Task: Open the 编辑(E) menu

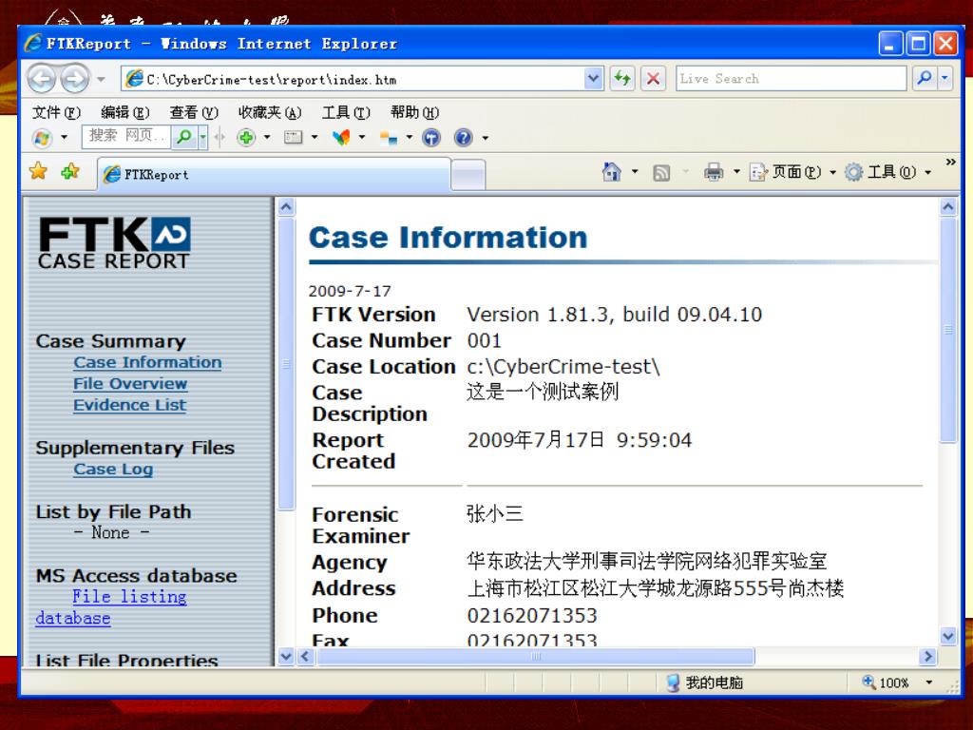Action: (124, 112)
